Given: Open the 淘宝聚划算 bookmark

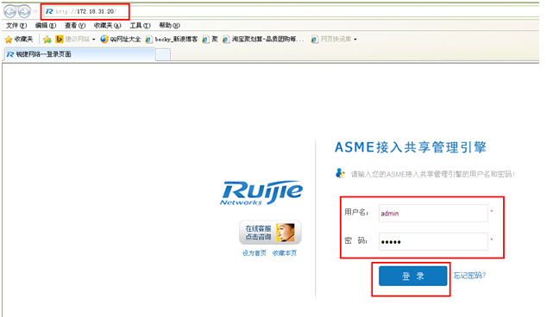Looking at the screenshot, I should (x=263, y=39).
